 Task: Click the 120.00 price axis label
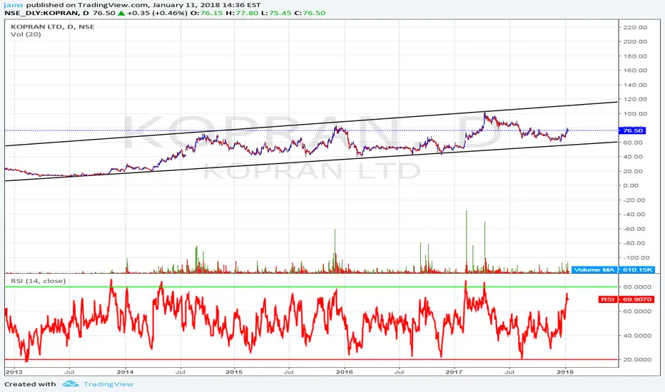tap(635, 99)
